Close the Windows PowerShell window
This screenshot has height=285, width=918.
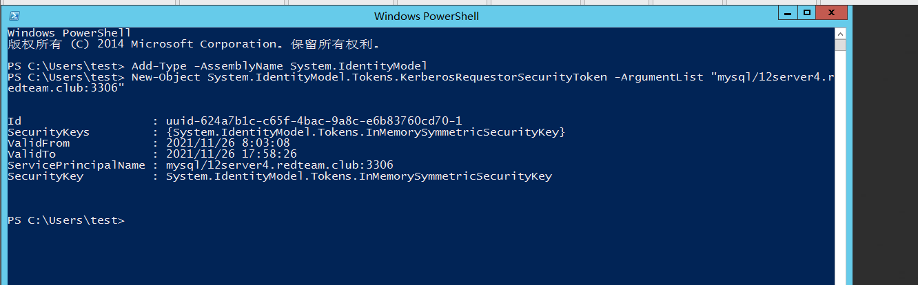coord(831,13)
